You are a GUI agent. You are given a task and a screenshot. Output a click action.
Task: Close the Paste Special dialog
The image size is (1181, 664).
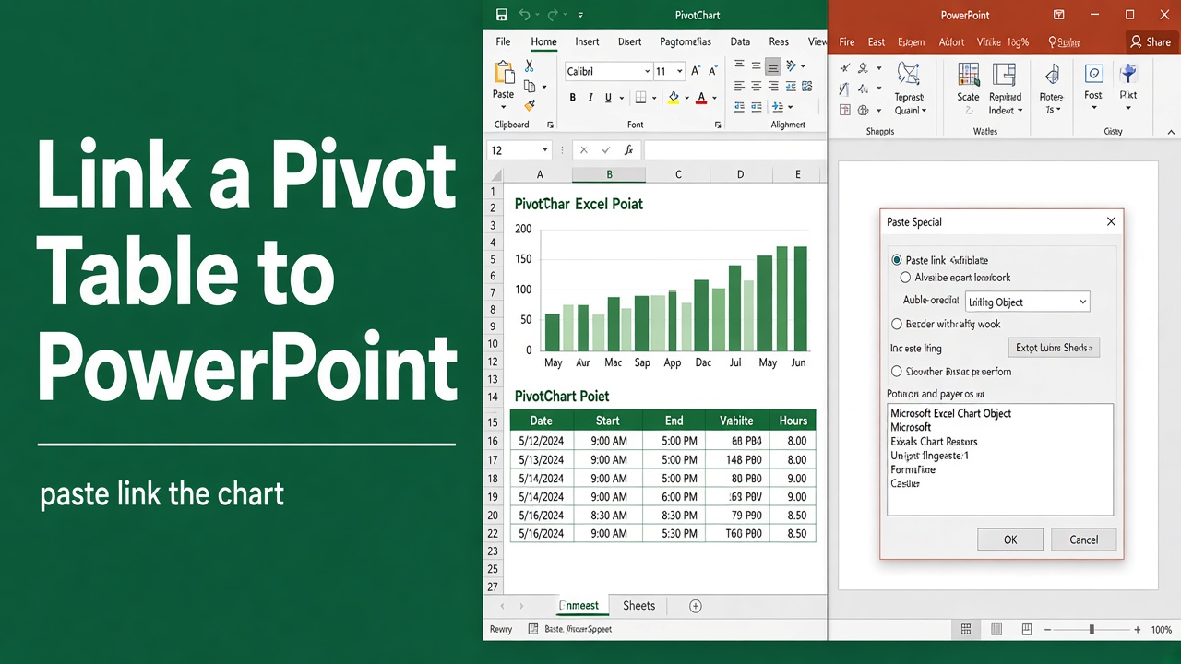pyautogui.click(x=1111, y=221)
